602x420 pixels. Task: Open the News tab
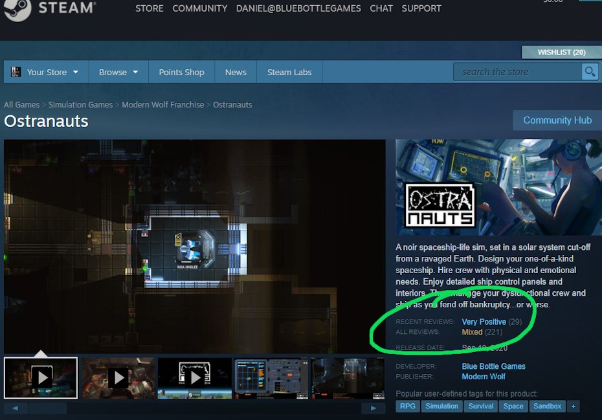click(x=236, y=72)
